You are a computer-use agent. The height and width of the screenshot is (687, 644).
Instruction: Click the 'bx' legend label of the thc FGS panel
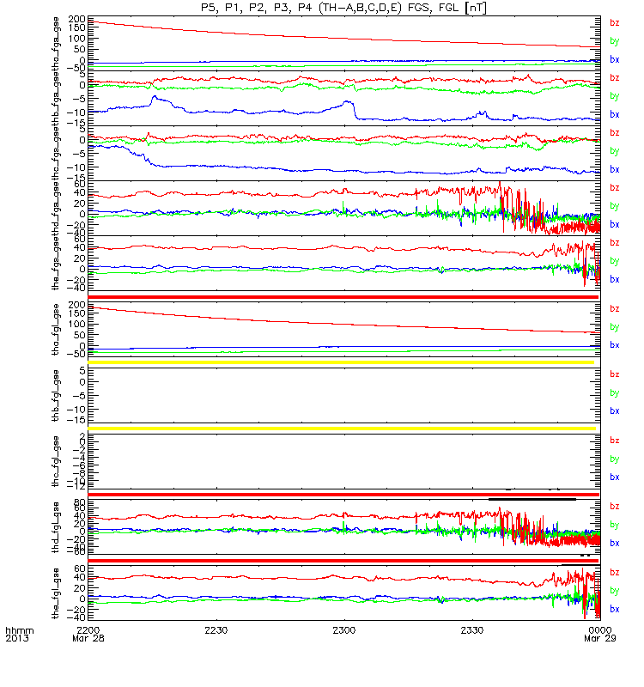[614, 169]
